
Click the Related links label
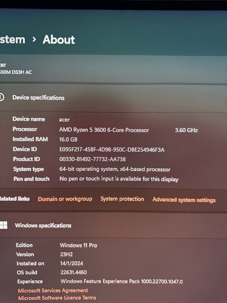[14, 199]
